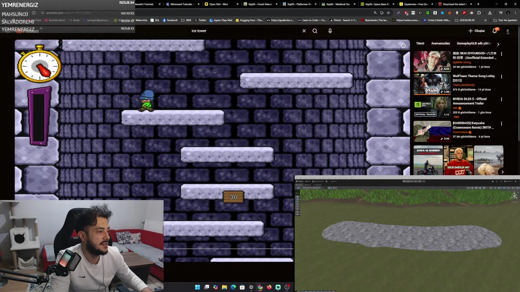Open the Facebook bookmark
Image resolution: width=520 pixels, height=292 pixels.
(170, 20)
